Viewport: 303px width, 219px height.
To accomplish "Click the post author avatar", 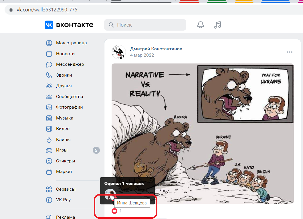I will click(119, 52).
